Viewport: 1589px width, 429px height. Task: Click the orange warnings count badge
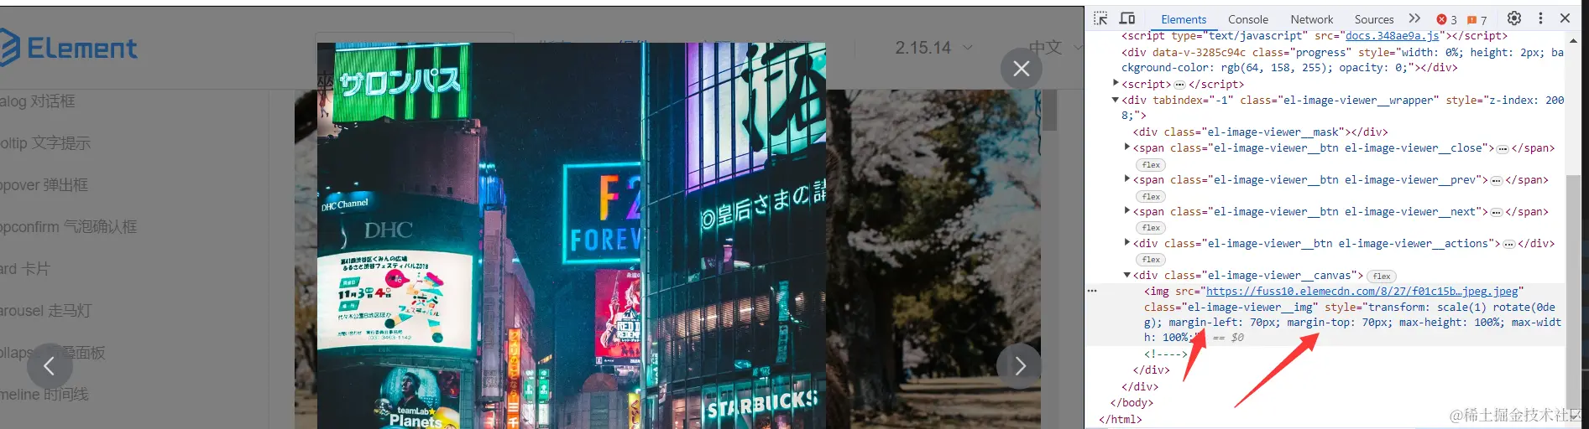point(1477,19)
